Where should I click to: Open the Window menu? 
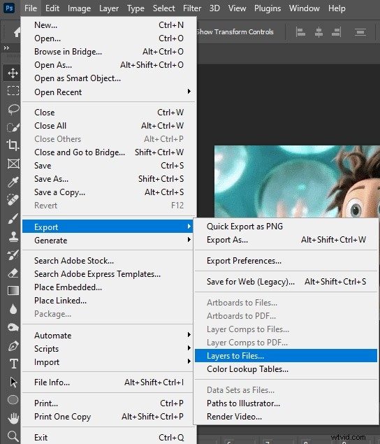[x=304, y=8]
